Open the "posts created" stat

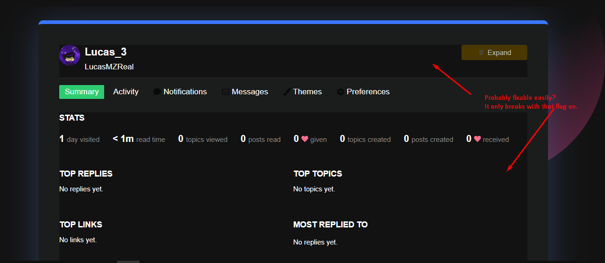(x=428, y=139)
